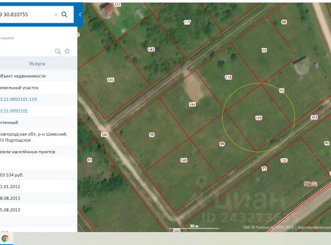Click the magnifier search icon
This screenshot has height=245, width=331.
coord(65,14)
